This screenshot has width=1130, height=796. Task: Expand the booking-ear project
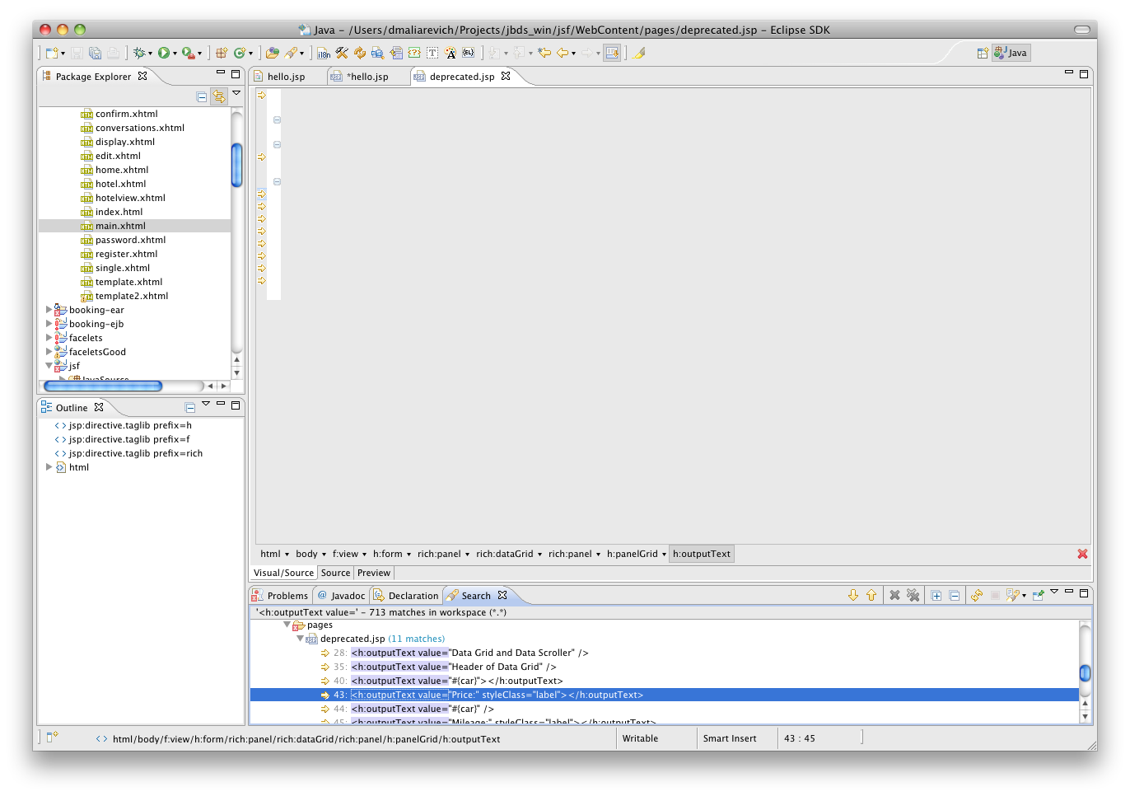[49, 310]
